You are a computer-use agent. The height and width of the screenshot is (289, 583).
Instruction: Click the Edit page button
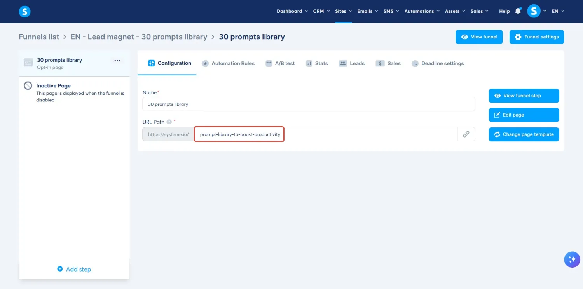(x=524, y=115)
